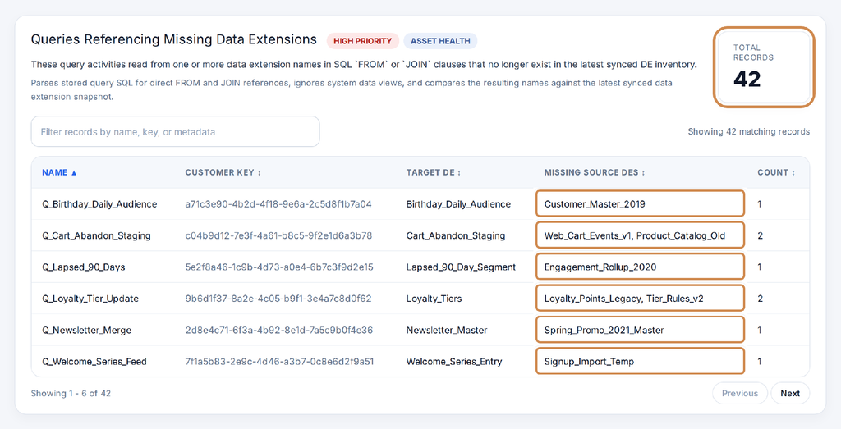Select the Q_Welcome_Series_Feed query name

tap(94, 362)
